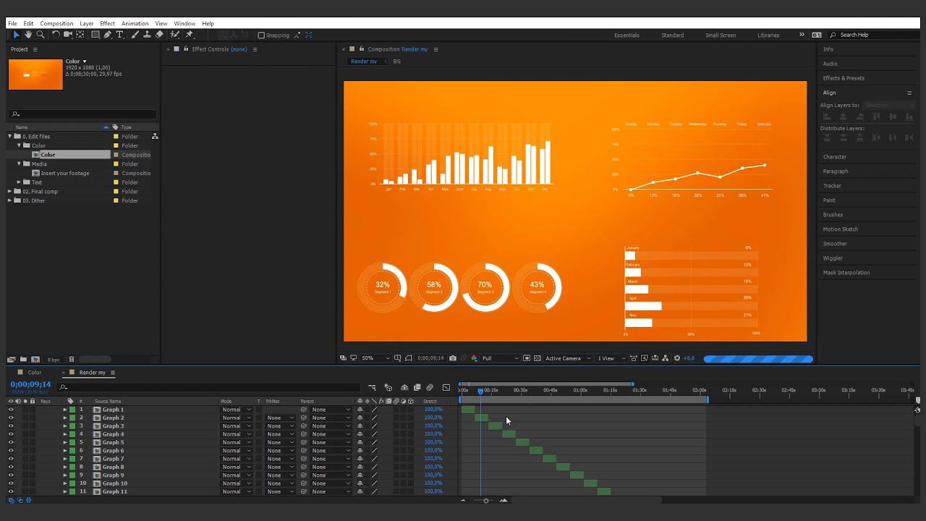Select the Pen tool
The height and width of the screenshot is (521, 926).
tap(108, 35)
